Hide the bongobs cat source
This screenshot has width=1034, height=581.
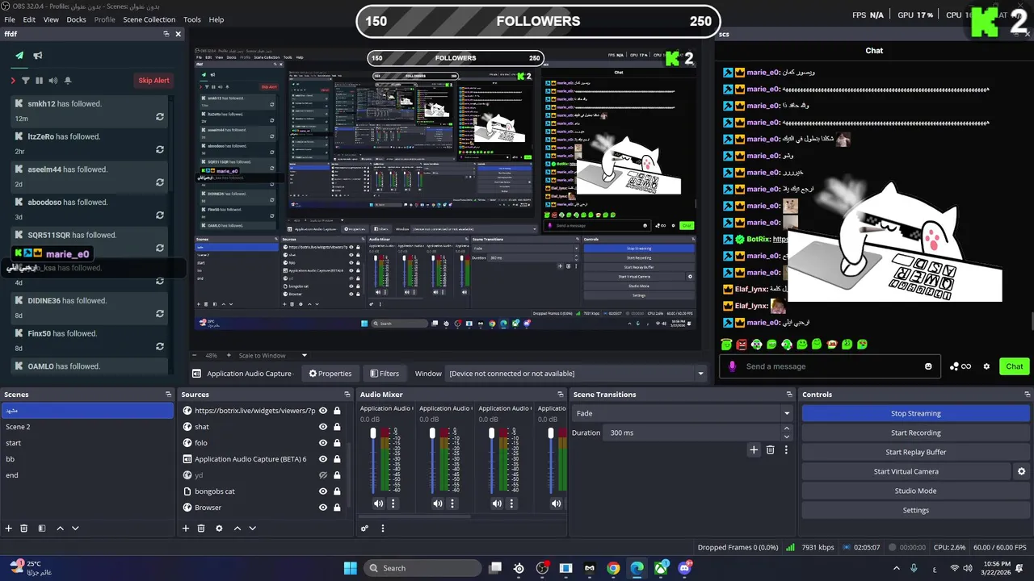(323, 491)
